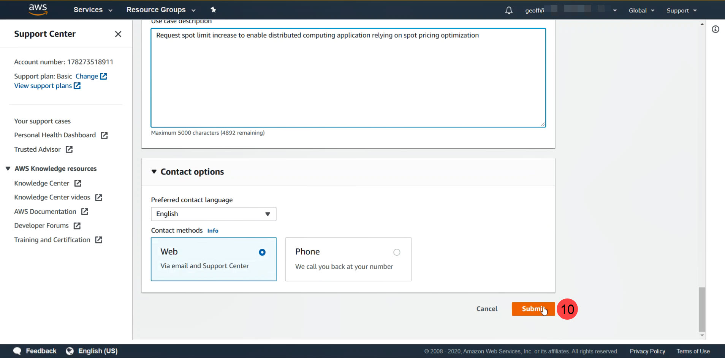Click external-link icon beside Training and Certification
The image size is (725, 358).
tap(99, 240)
